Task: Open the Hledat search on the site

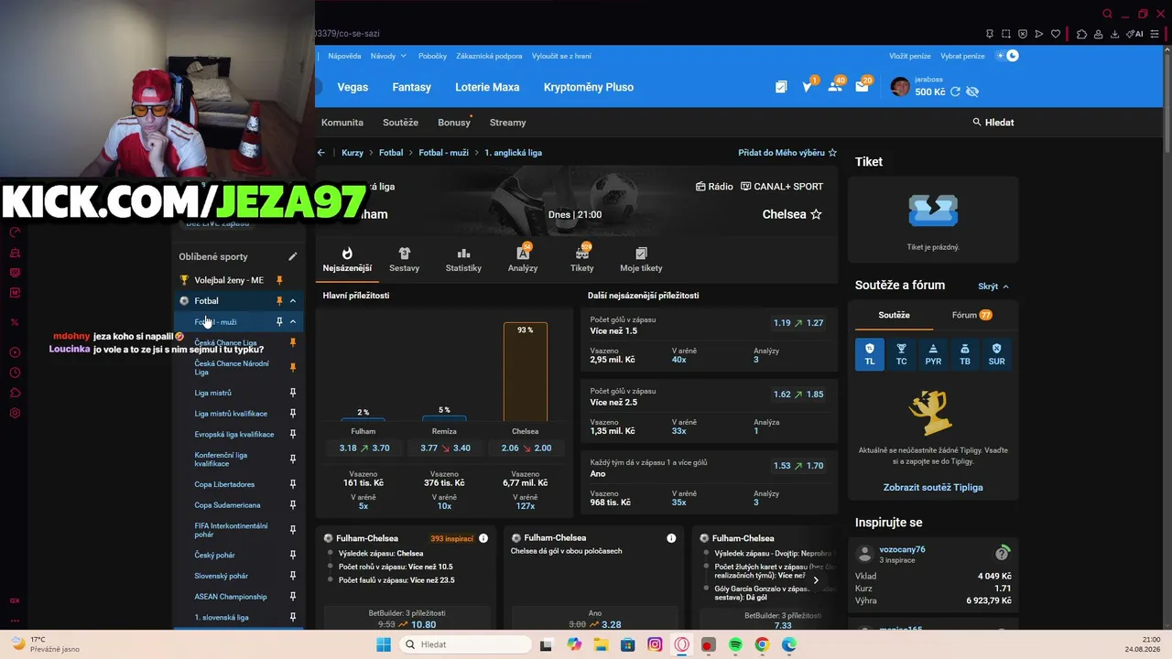Action: 993,123
